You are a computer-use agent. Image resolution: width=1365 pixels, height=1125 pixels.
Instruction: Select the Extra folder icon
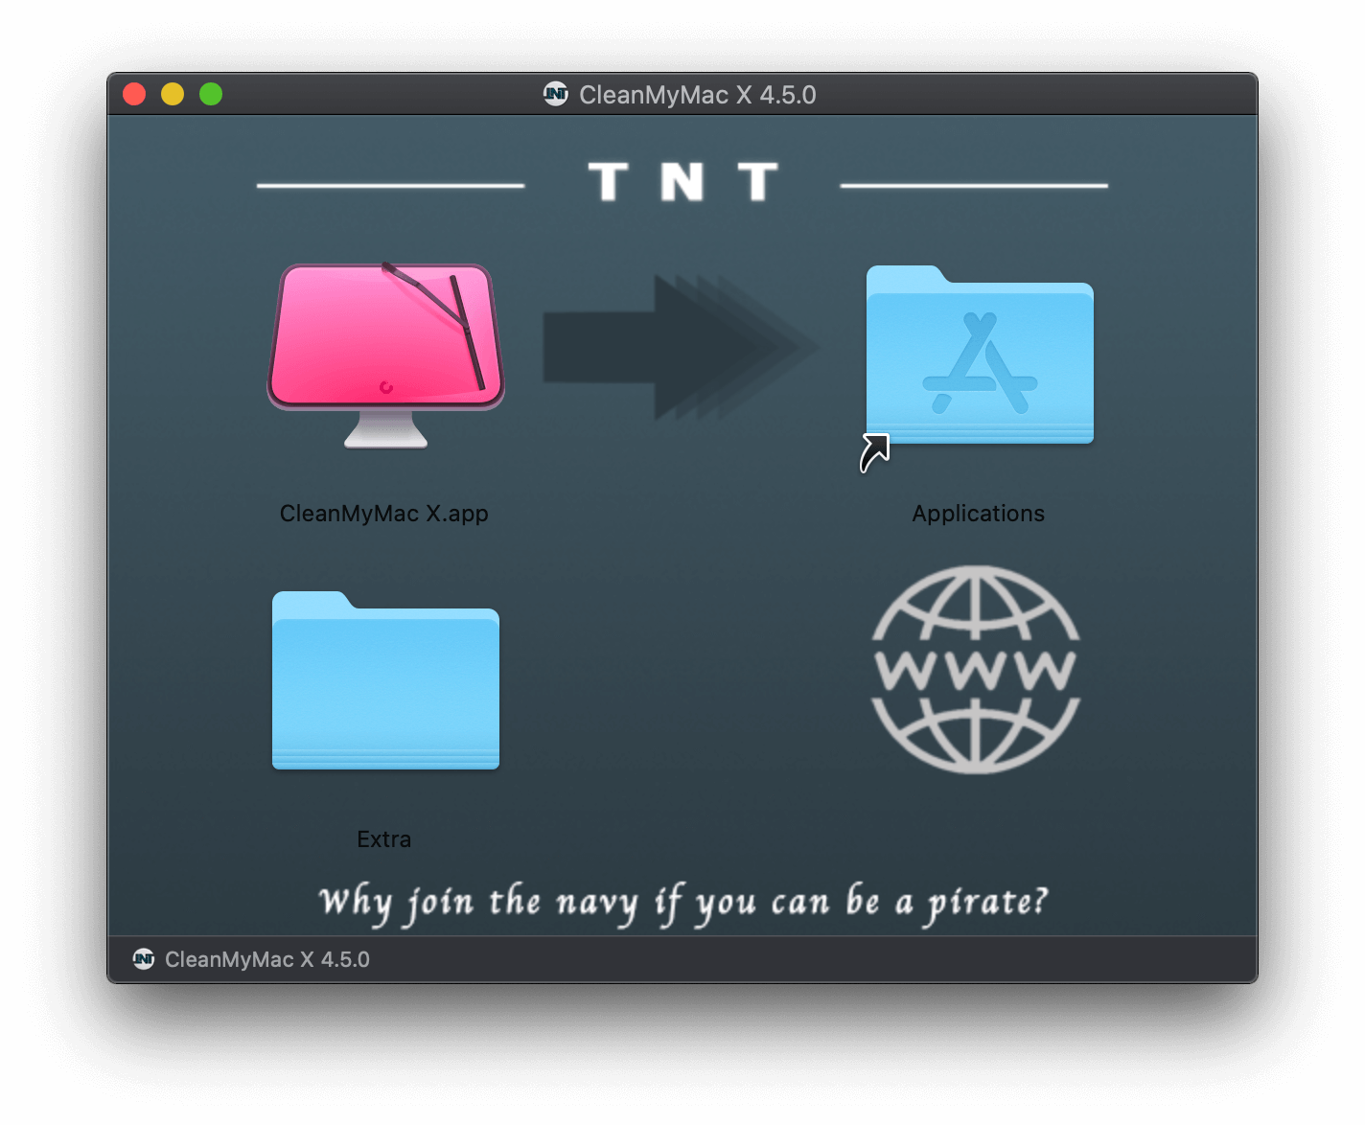pyautogui.click(x=385, y=681)
